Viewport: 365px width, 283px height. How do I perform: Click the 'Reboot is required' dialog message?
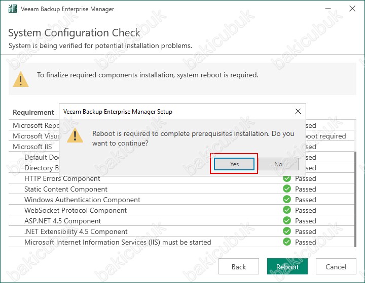(x=193, y=138)
